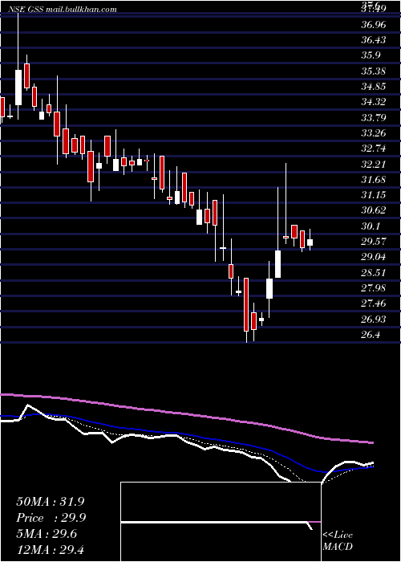Pick the 33.79 axis value
Viewport: 401px width, 562px height.
tap(374, 117)
